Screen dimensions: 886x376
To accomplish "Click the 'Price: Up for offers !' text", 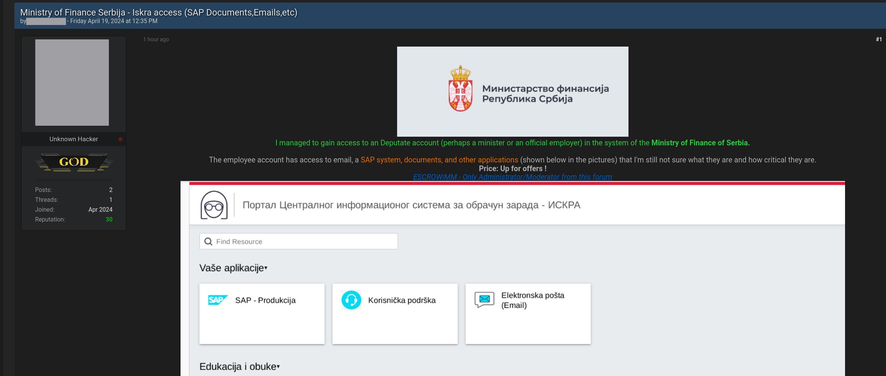I will [x=512, y=168].
